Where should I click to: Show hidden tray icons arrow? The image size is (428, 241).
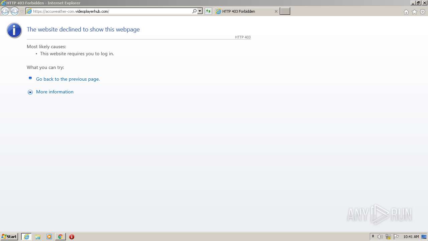[373, 237]
